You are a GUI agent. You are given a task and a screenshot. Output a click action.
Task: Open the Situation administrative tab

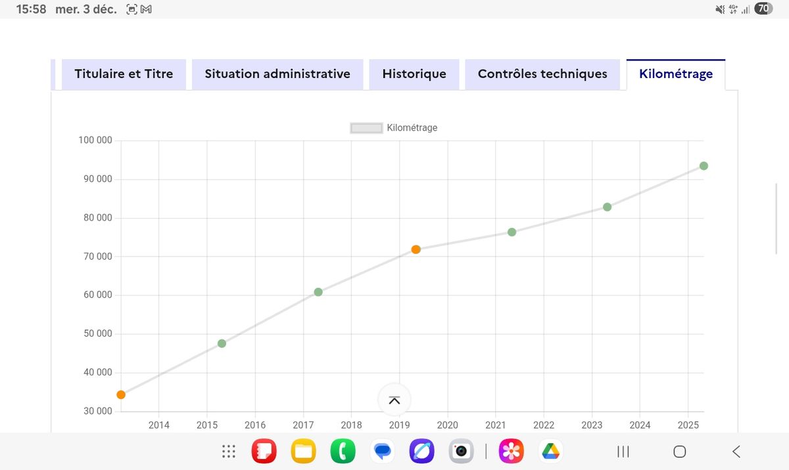[277, 74]
